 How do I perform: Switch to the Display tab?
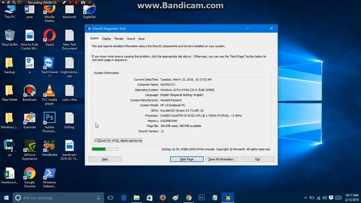[x=107, y=39]
